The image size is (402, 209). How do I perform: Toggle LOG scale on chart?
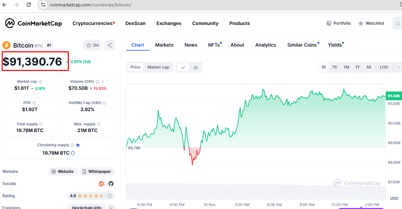pyautogui.click(x=384, y=67)
